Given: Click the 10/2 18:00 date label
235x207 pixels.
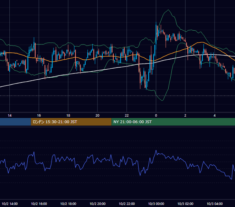Looking at the screenshot, I should [68, 204].
